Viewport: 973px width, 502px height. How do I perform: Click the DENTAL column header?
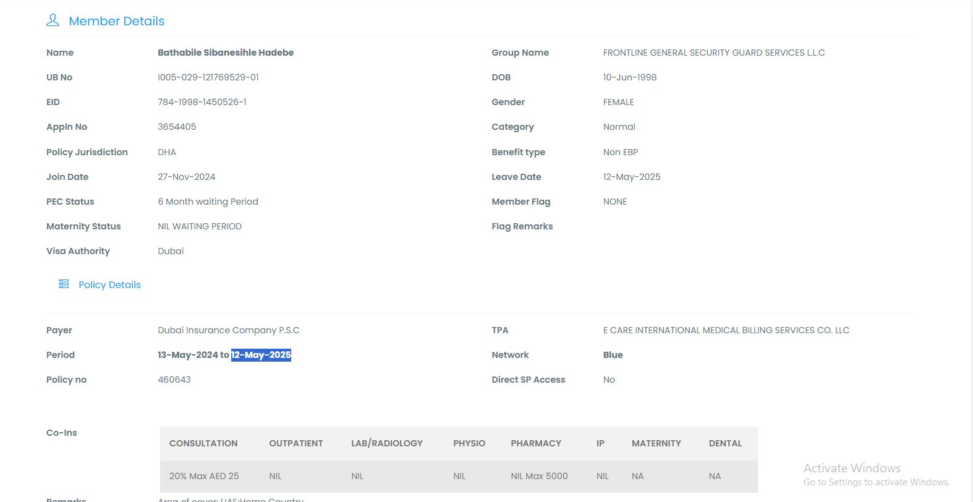point(725,443)
